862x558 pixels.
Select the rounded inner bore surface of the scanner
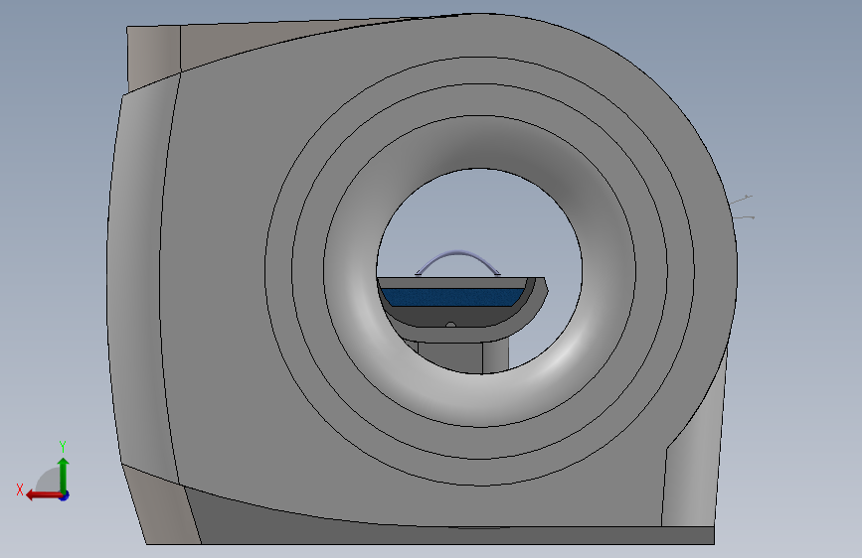(x=480, y=401)
